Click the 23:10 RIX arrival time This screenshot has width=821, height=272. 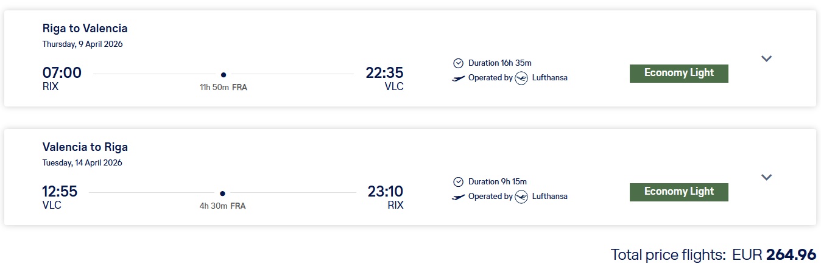click(385, 192)
